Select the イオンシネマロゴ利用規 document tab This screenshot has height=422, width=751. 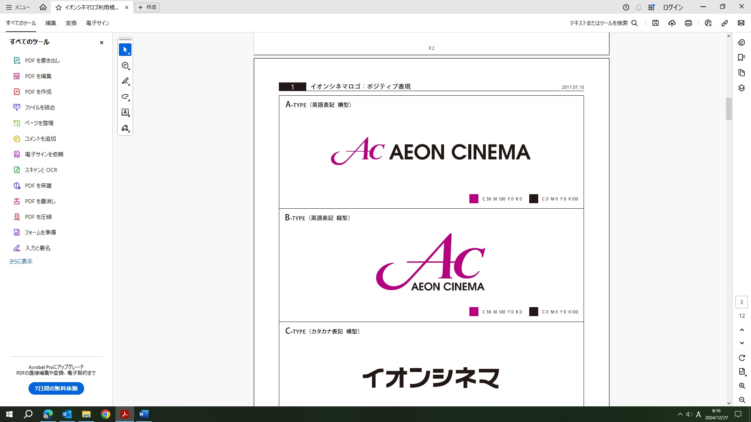coord(92,7)
